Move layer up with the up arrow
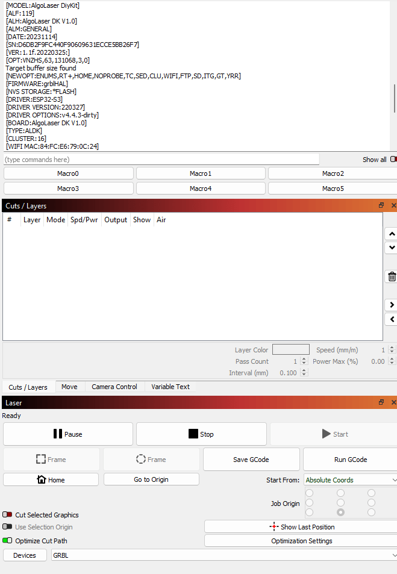397x574 pixels. (x=392, y=234)
